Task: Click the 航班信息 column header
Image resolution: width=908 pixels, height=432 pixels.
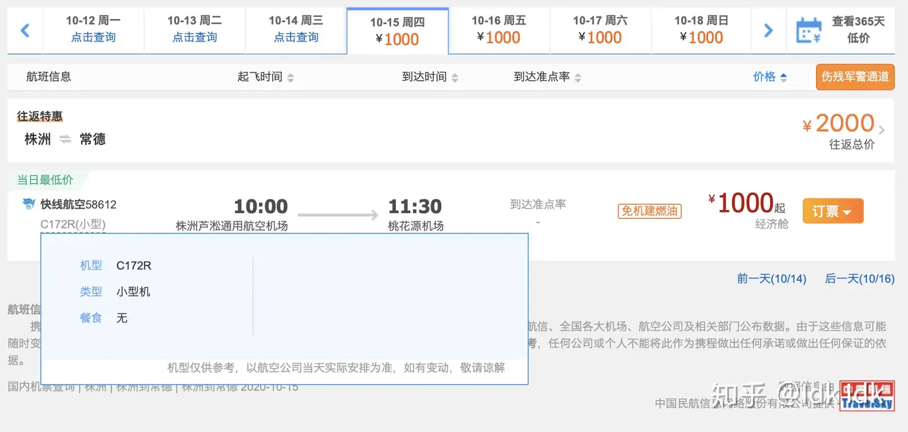Action: (x=49, y=77)
